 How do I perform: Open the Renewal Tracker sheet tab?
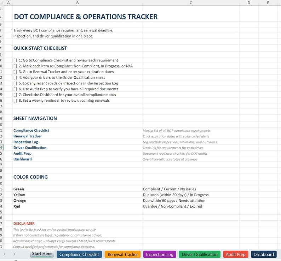click(122, 254)
